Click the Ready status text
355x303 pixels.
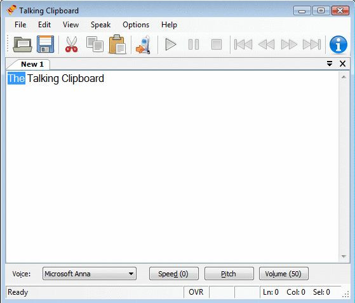tap(18, 292)
